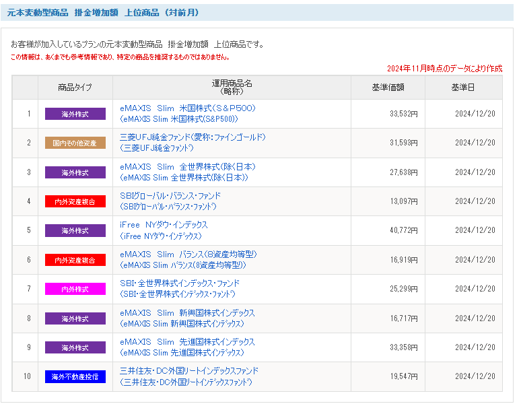Click price 33,358円
This screenshot has height=408, width=521.
point(404,347)
